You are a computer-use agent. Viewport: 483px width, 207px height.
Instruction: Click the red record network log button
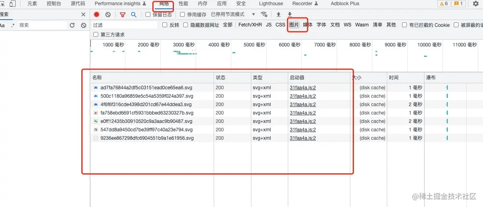(97, 14)
